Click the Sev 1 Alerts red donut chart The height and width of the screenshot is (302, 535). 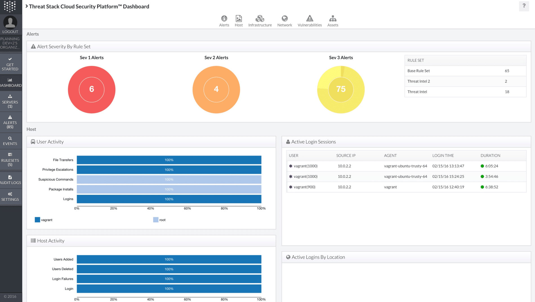coord(92,90)
